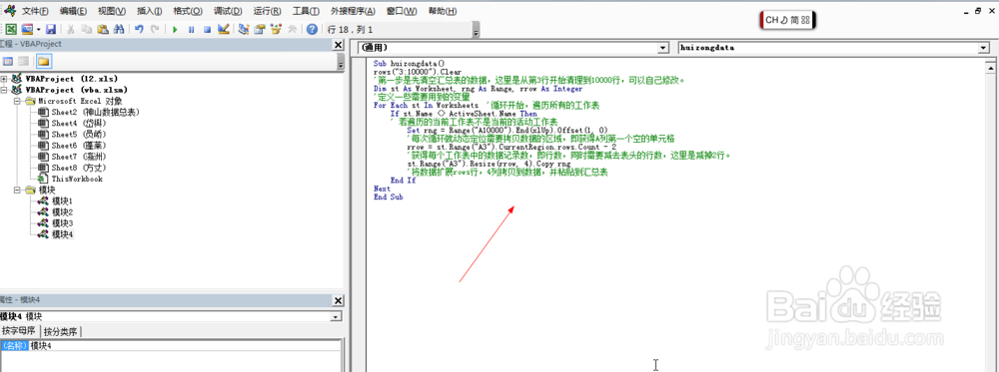Click the Paste clipboard icon

point(102,29)
